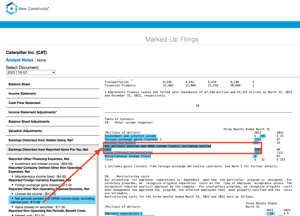This screenshot has width=300, height=216.
Task: Open the Cash Flow Statement section
Action: tap(53, 103)
